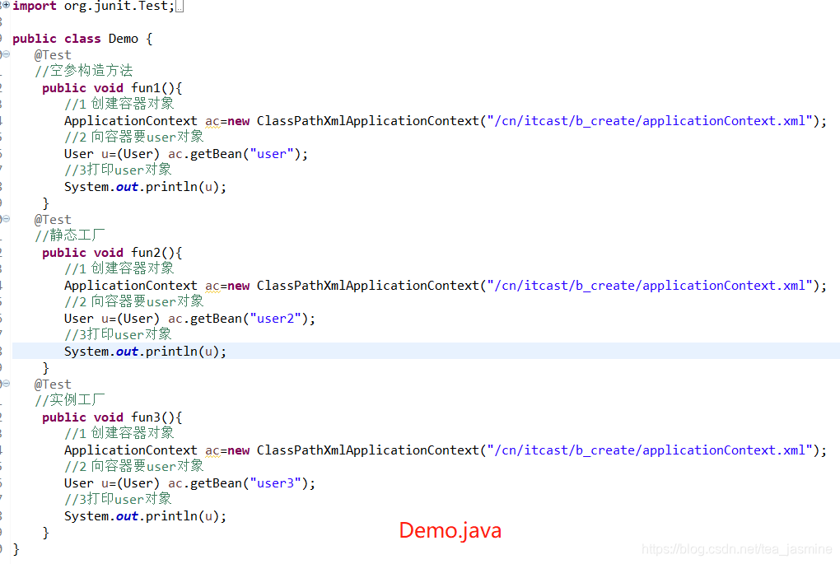
Task: Click the 'public class' keywords
Action: click(56, 39)
